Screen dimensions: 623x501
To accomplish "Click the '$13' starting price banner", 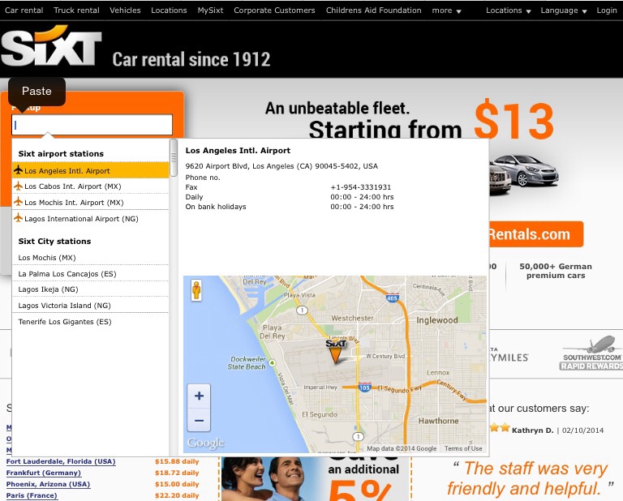I will (514, 120).
